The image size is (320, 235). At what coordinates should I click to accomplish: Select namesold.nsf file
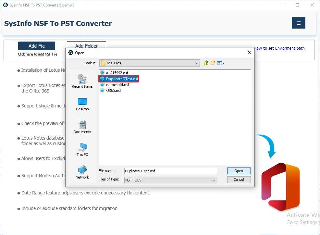tap(117, 84)
